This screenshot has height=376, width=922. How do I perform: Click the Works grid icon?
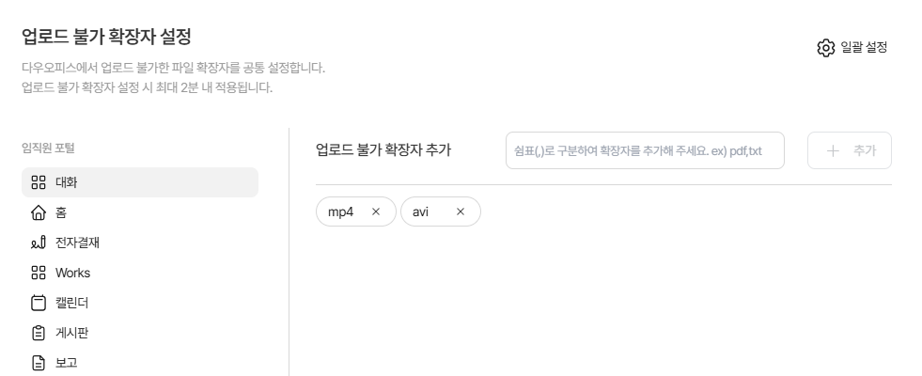click(39, 273)
